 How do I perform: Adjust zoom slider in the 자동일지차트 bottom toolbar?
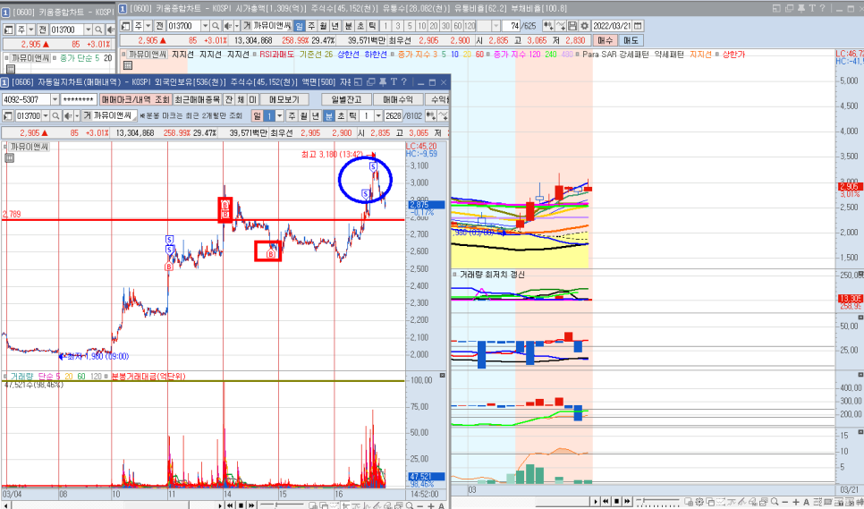[276, 505]
